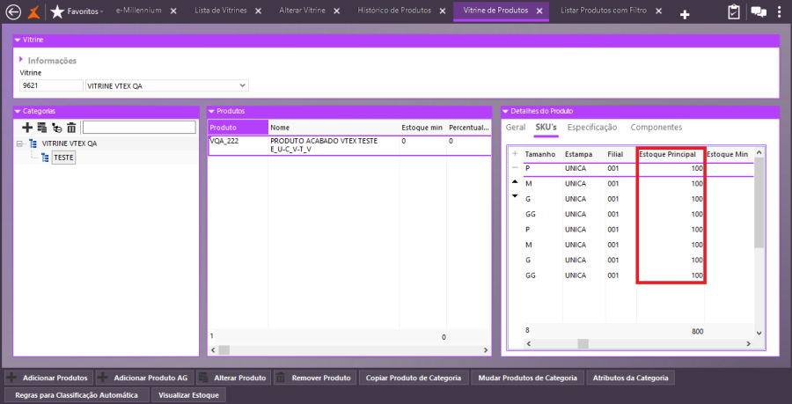Click Alterar Produto button
Image resolution: width=792 pixels, height=404 pixels.
[234, 378]
